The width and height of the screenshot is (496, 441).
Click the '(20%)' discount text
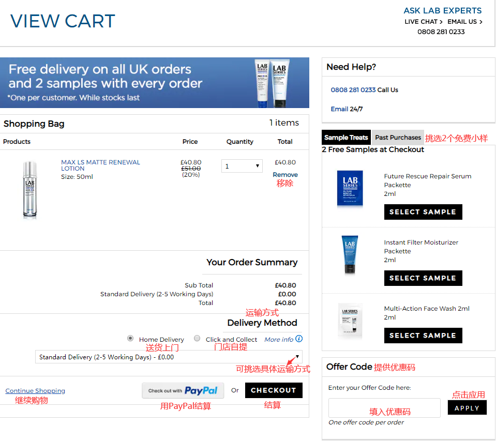point(190,175)
